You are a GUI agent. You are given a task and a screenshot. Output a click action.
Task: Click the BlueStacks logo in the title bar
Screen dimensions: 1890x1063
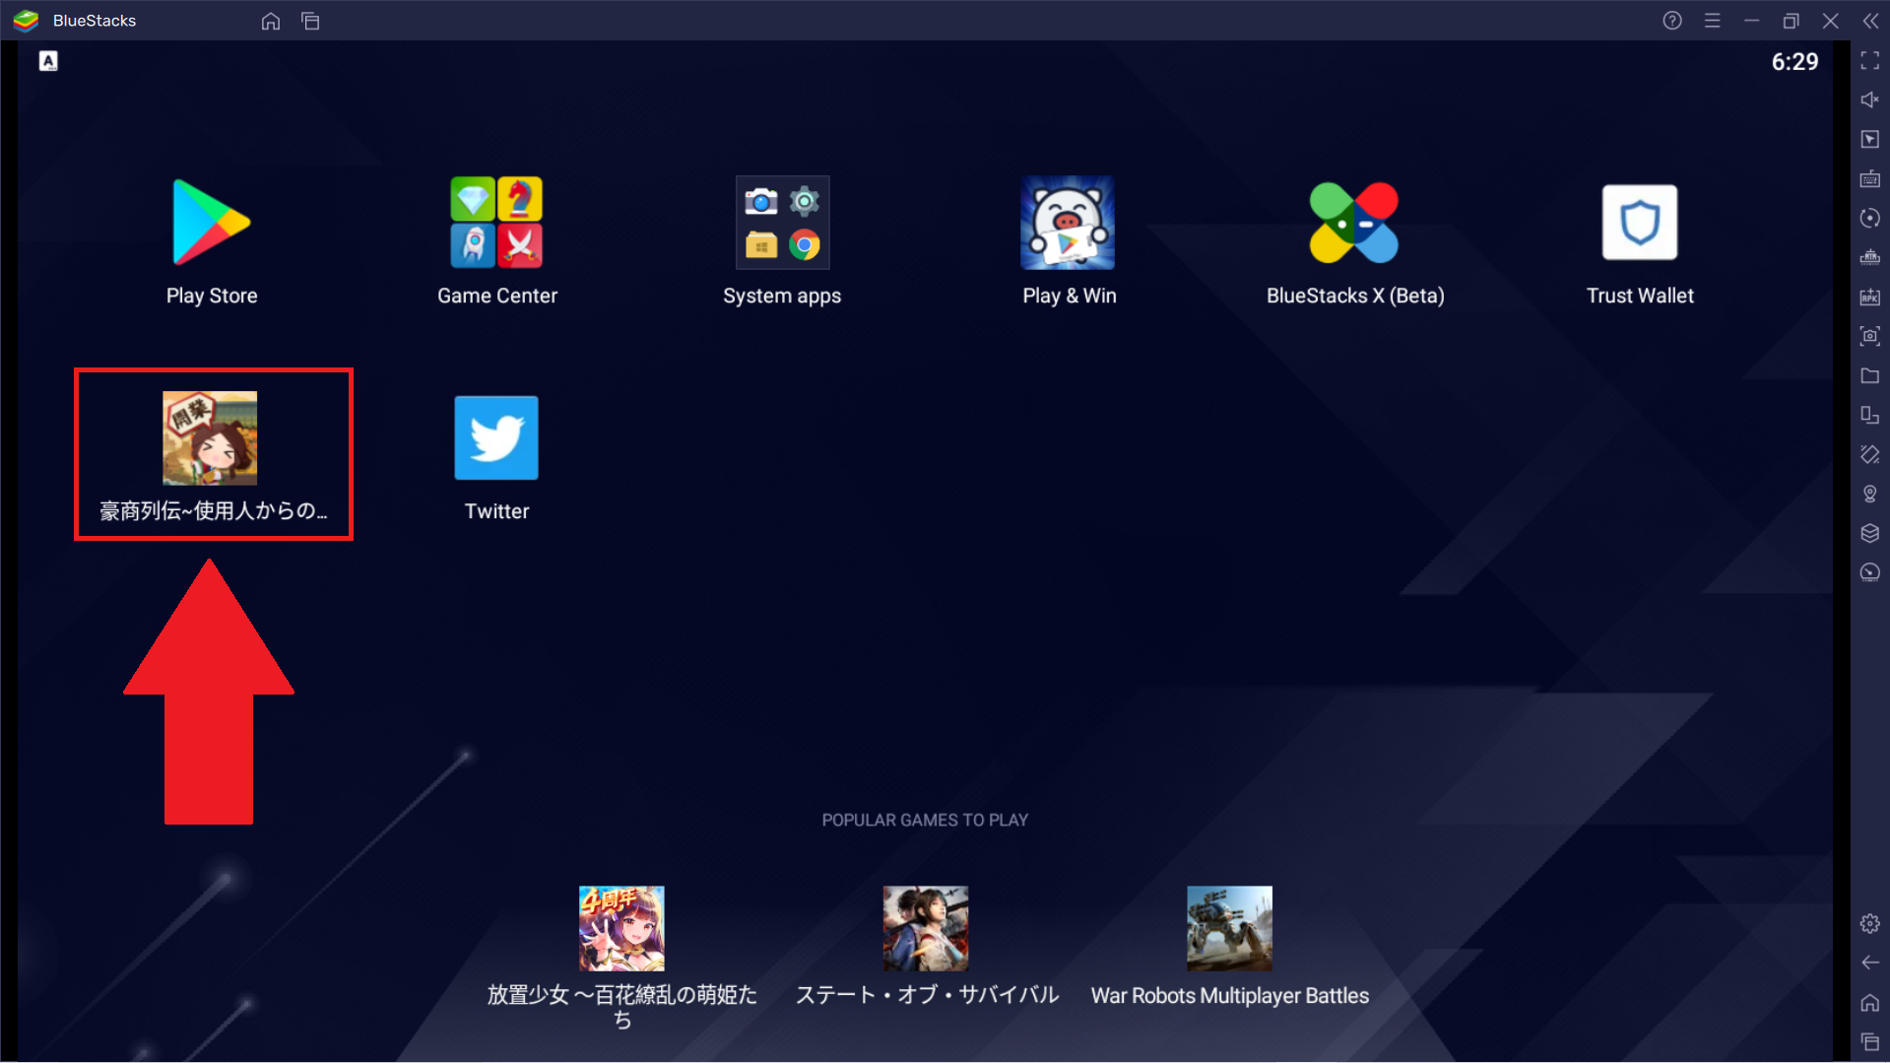(27, 21)
